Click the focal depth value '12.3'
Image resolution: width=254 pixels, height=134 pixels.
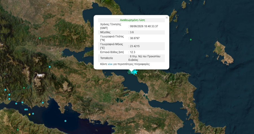(x=133, y=52)
